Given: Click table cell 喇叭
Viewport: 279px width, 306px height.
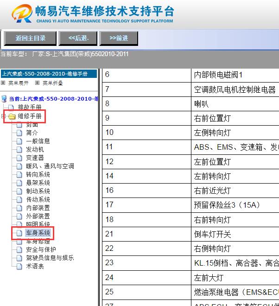Looking at the screenshot, I should click(235, 104).
